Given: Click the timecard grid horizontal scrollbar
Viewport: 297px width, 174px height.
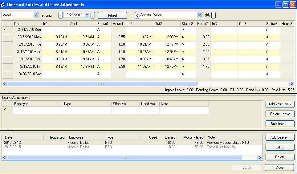Looking at the screenshot, I should click(102, 83).
